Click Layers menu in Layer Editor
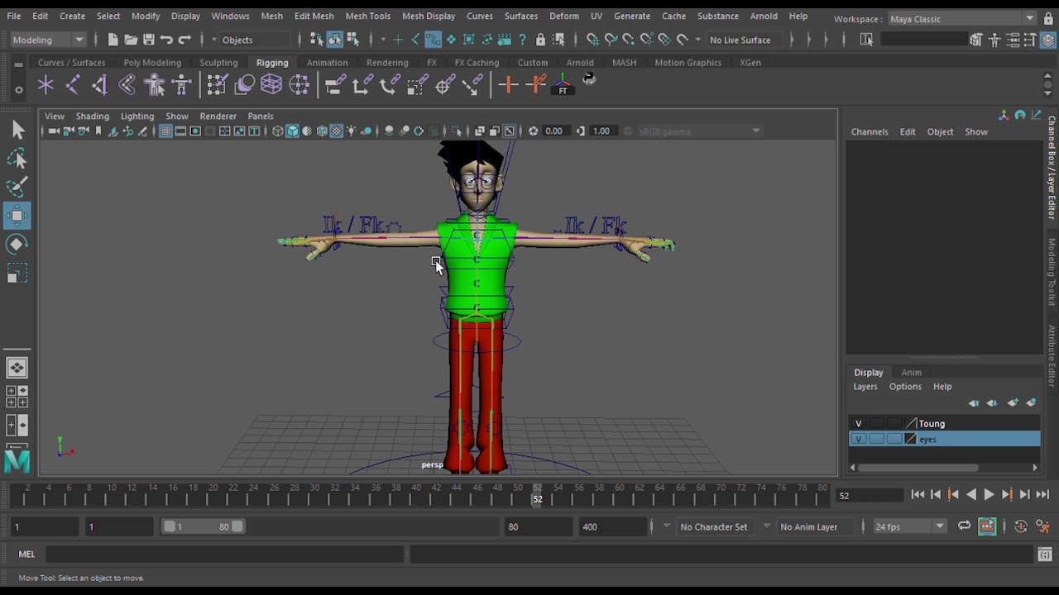This screenshot has height=595, width=1059. pos(865,387)
